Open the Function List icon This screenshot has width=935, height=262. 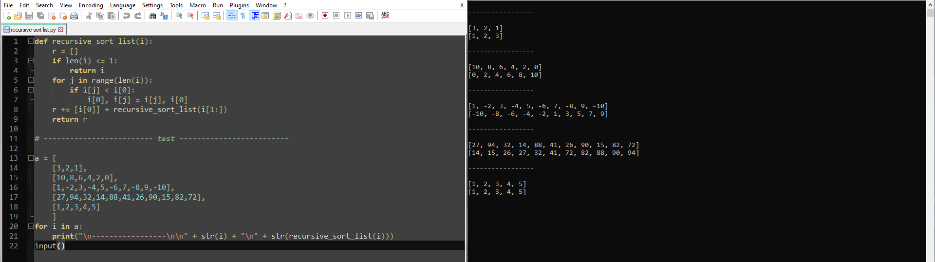[x=288, y=16]
